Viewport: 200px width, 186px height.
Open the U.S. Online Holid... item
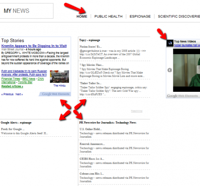pyautogui.click(x=91, y=129)
